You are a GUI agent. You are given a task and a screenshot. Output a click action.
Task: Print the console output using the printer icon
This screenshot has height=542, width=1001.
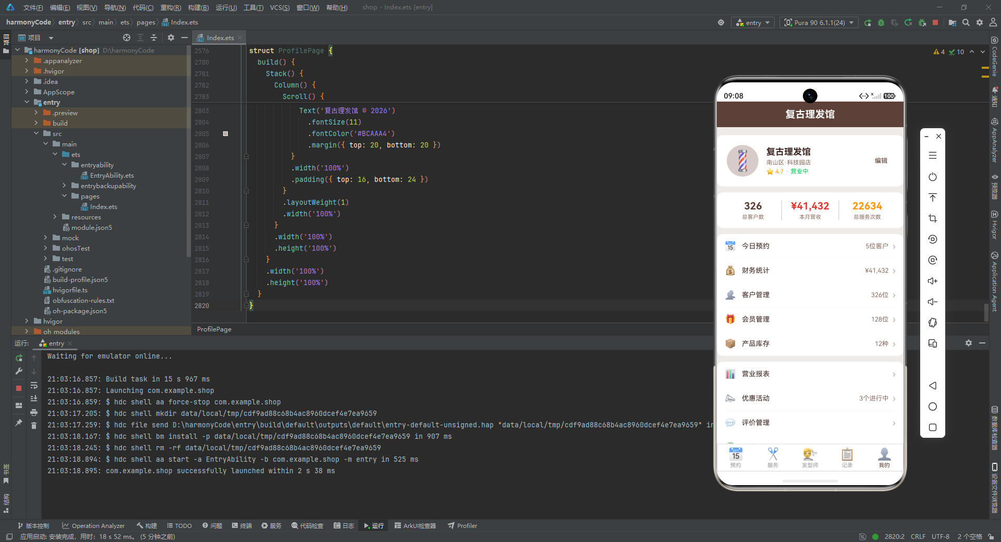coord(34,412)
